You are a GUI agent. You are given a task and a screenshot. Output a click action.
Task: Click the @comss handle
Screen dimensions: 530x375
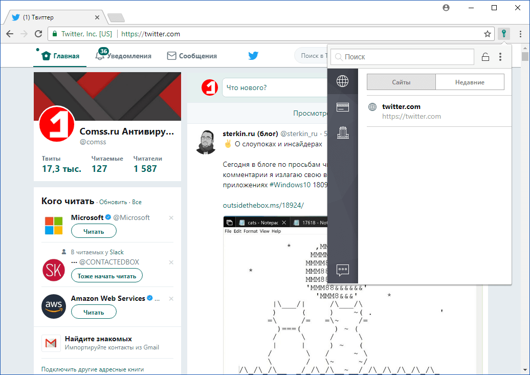(93, 142)
